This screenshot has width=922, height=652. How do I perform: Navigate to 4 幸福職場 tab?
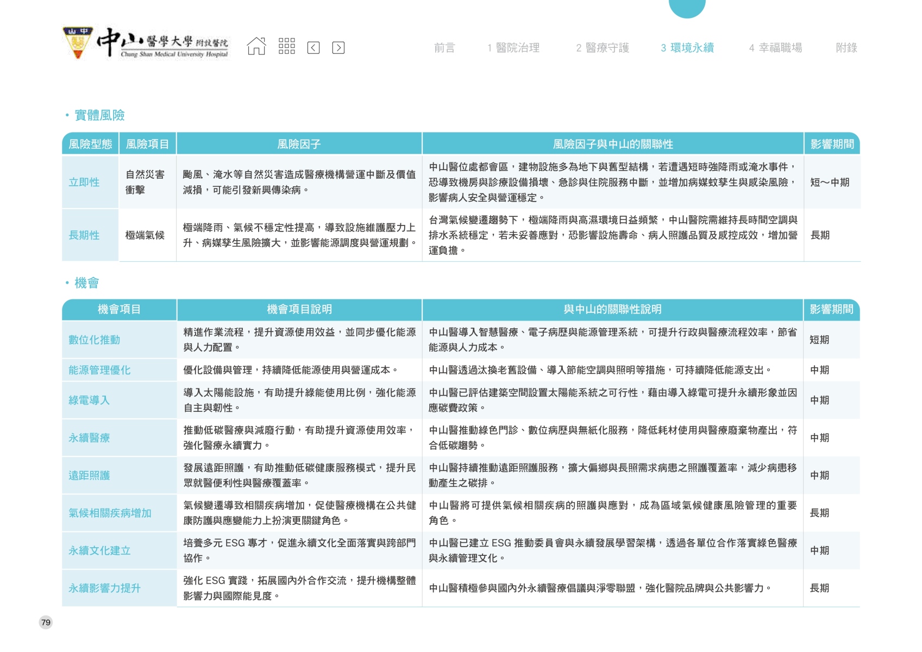(x=775, y=48)
